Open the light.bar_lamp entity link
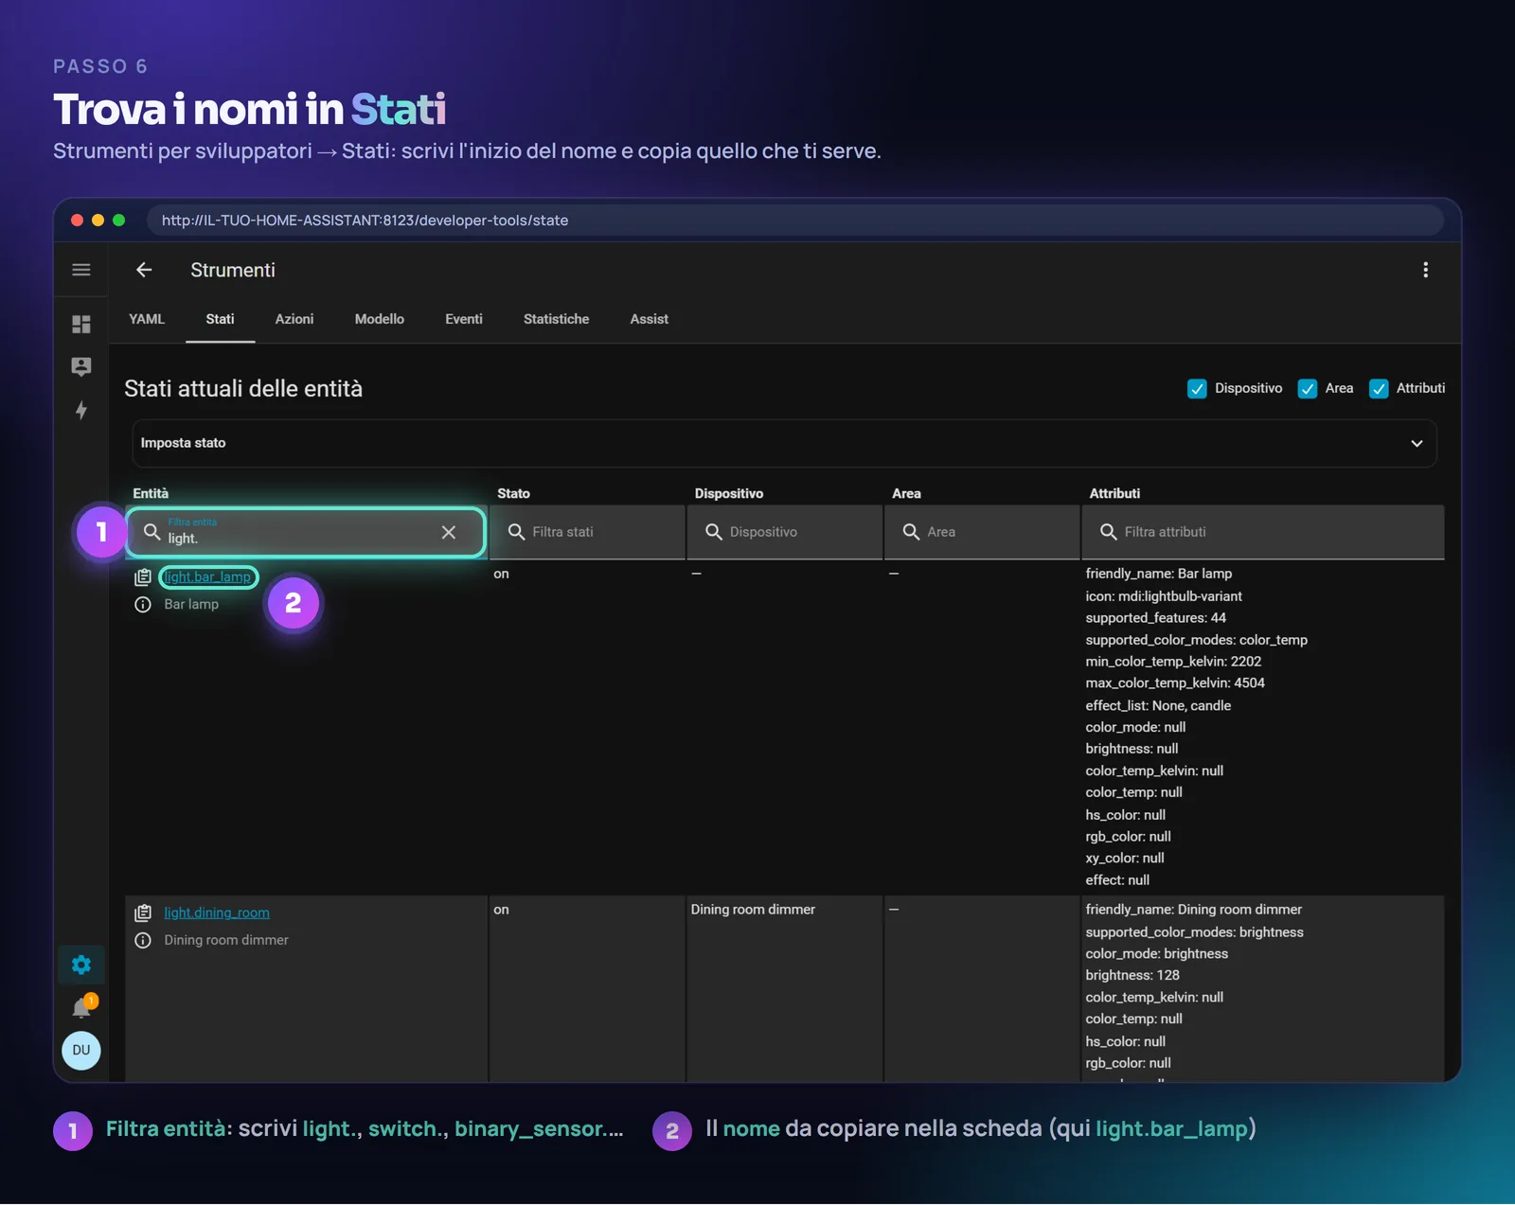Viewport: 1515px width, 1205px height. 207,576
